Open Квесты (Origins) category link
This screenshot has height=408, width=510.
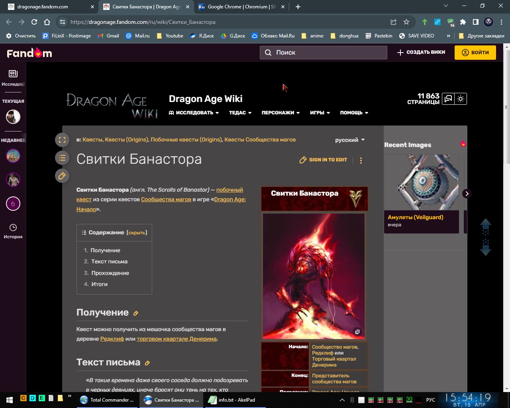[127, 139]
